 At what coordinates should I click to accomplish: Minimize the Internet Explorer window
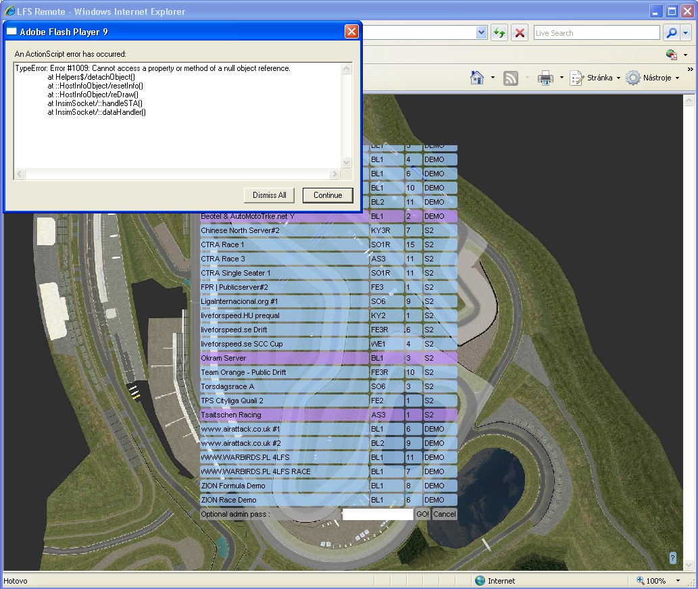[x=655, y=11]
